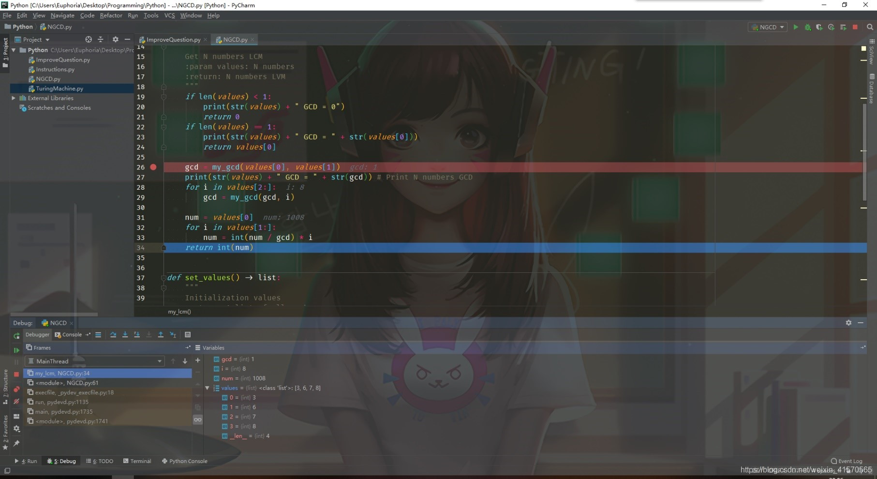Open Database side panel
877x479 pixels.
pos(872,89)
